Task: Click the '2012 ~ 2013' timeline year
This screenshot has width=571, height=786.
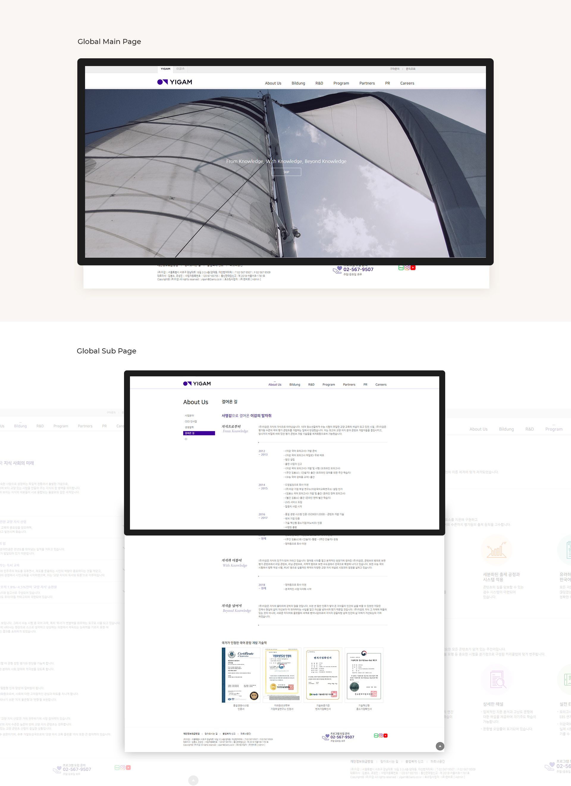Action: pos(263,453)
